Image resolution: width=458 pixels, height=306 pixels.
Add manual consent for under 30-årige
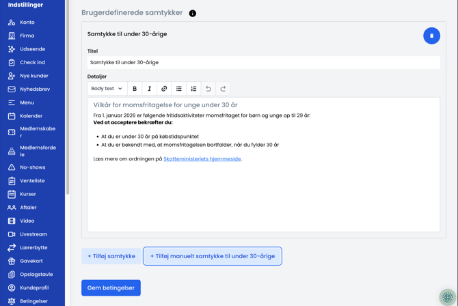[x=213, y=256]
